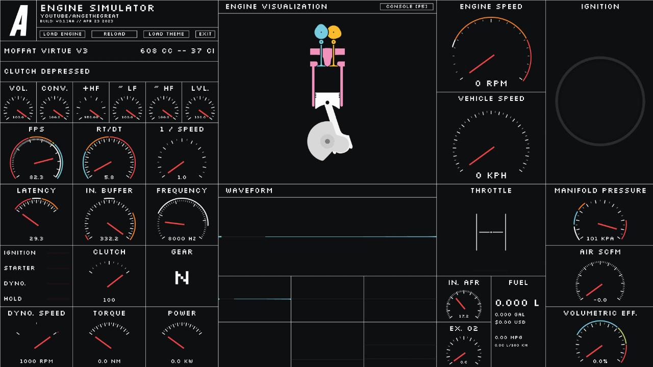
Task: Click the Engine Simulator 'A' logo
Action: pyautogui.click(x=19, y=21)
